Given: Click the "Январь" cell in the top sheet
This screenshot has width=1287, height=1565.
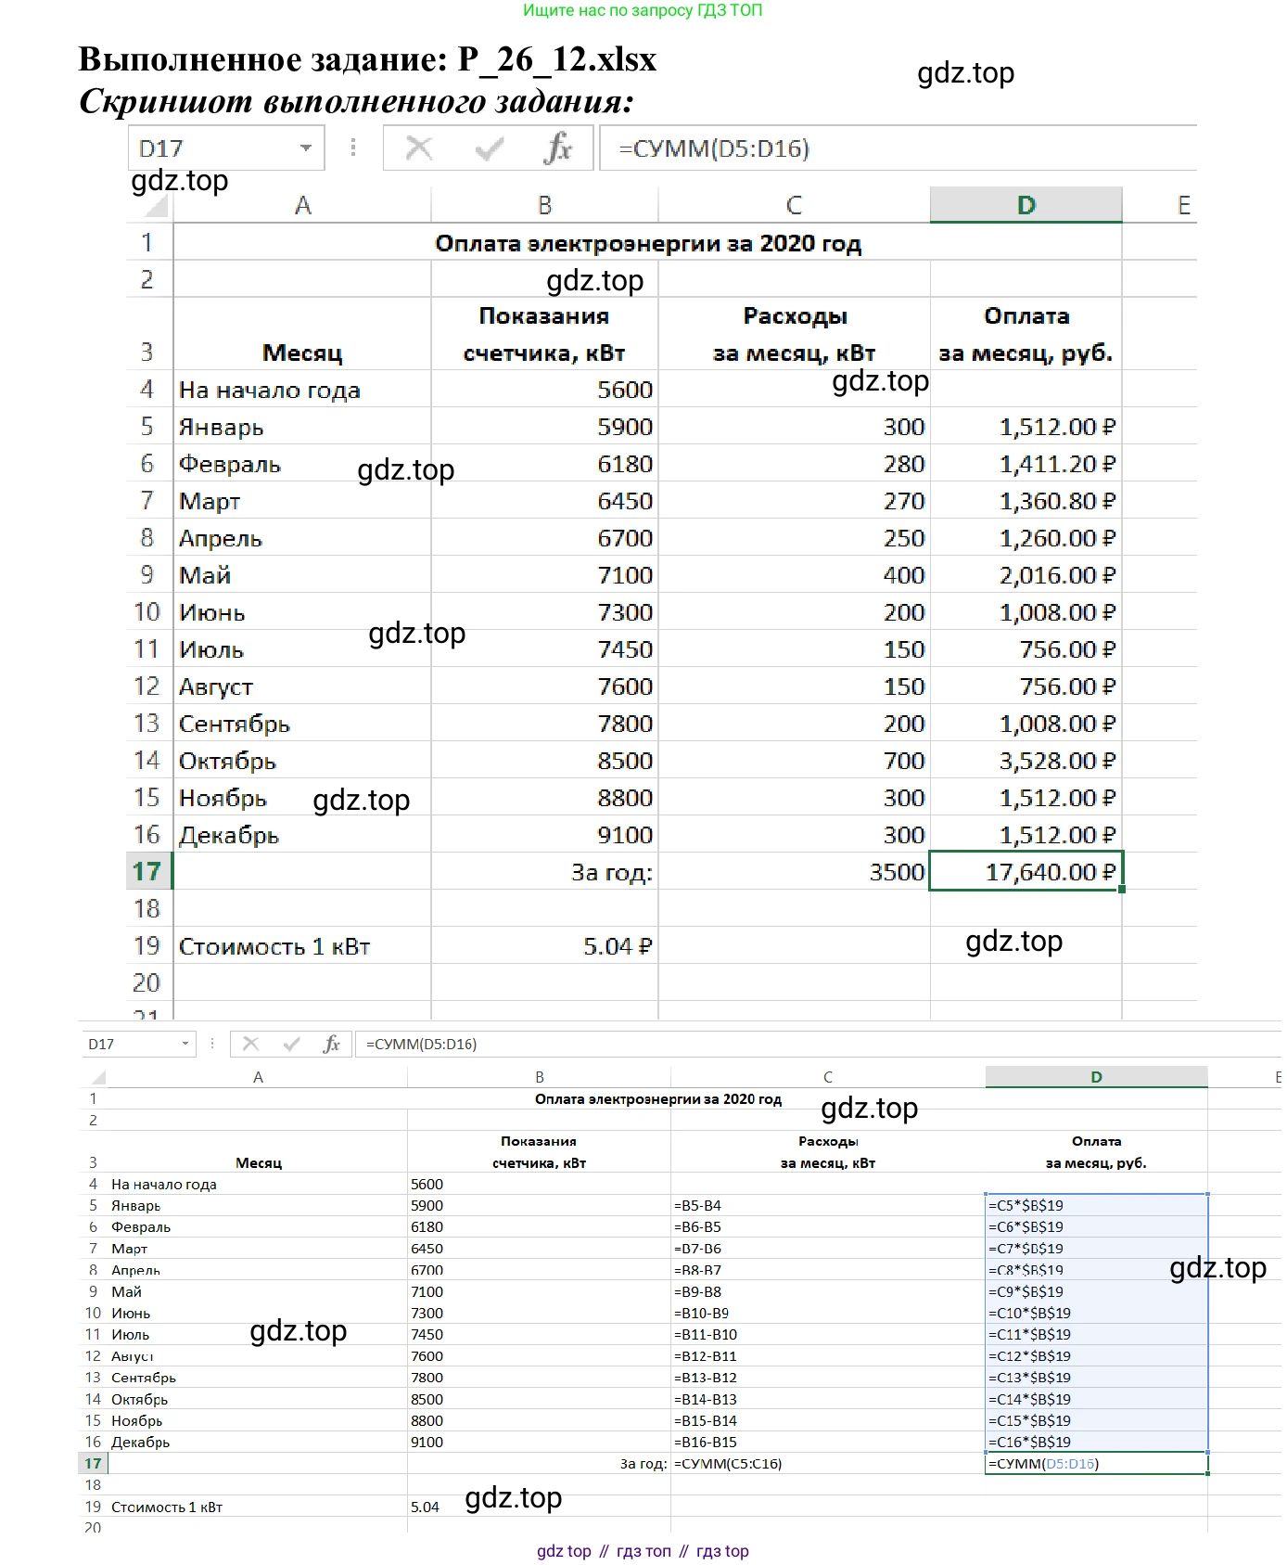Looking at the screenshot, I should [x=302, y=427].
